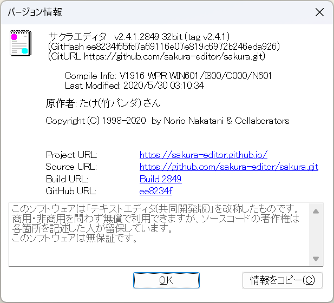
Task: Click the Last Modified: 2020/5/30 text
Action: pos(134,85)
